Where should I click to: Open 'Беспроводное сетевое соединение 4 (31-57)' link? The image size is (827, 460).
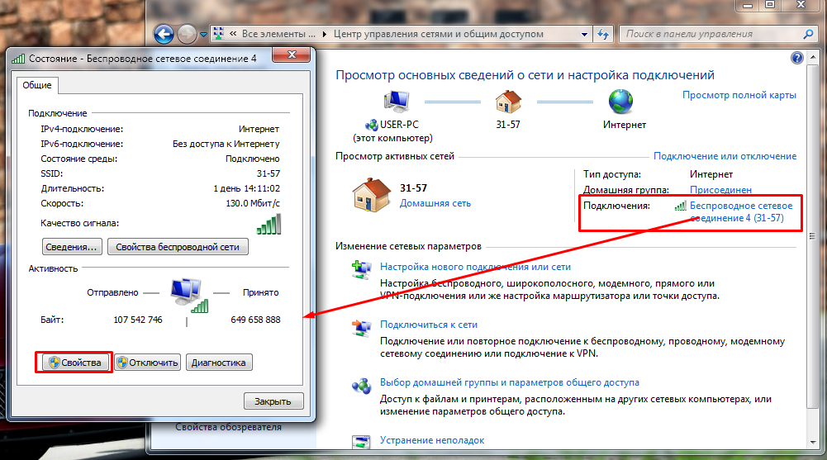[x=740, y=211]
